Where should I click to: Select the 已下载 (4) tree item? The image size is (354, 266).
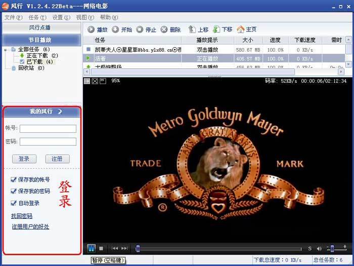point(39,61)
